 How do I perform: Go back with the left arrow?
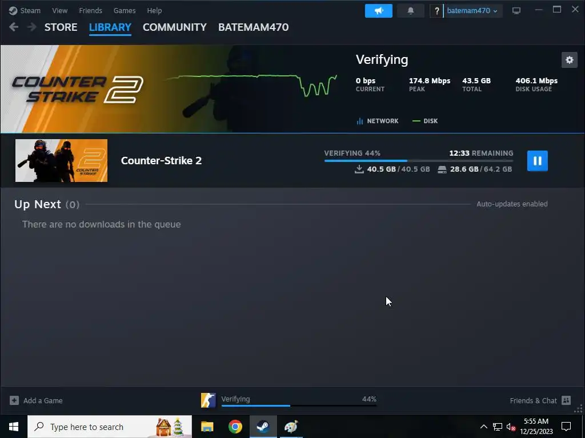click(14, 27)
